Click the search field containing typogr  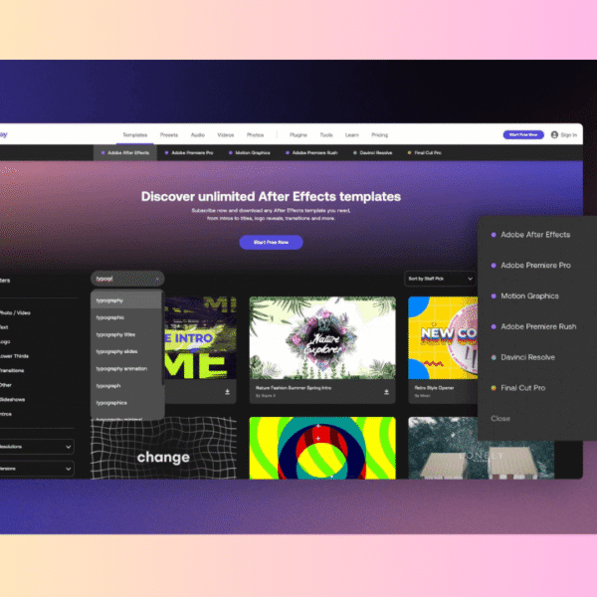(127, 279)
